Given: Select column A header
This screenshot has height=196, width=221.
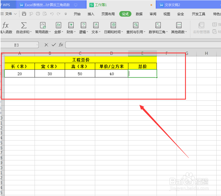Looking at the screenshot, I should point(19,53).
